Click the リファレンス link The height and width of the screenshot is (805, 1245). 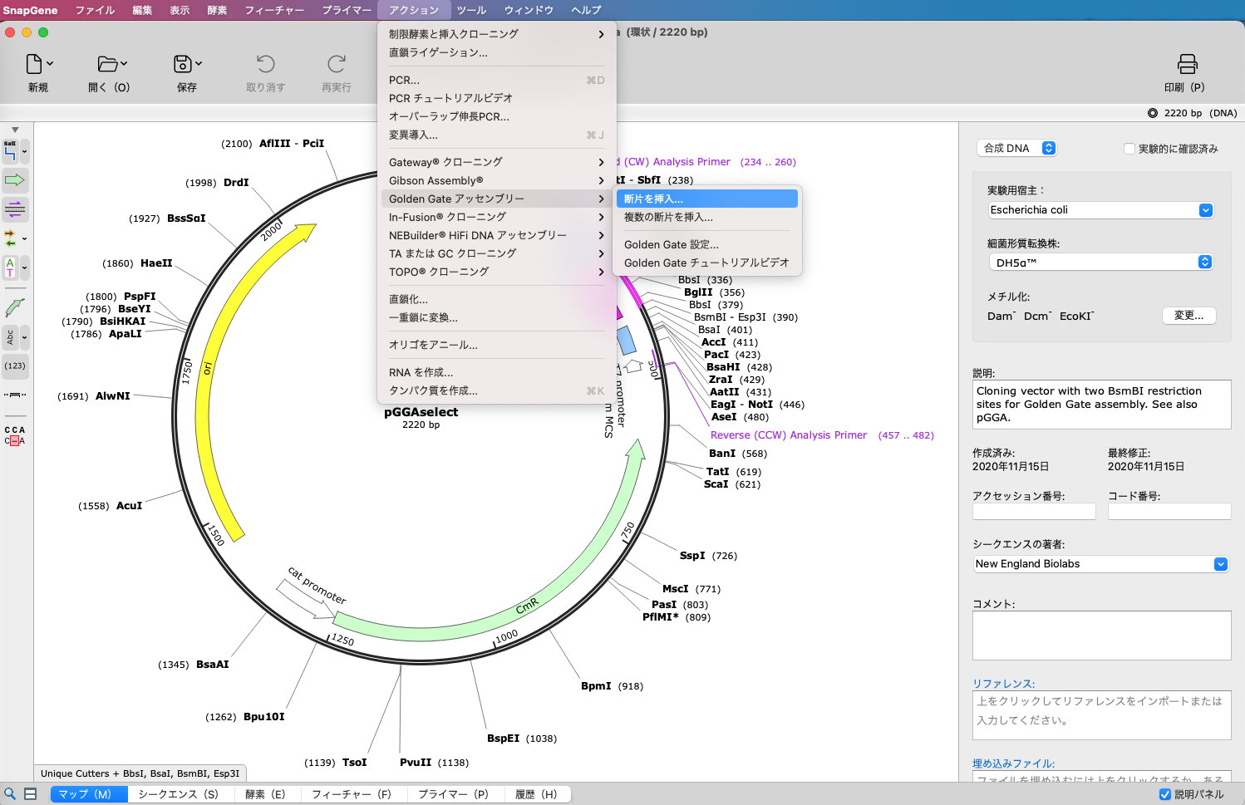(1003, 684)
